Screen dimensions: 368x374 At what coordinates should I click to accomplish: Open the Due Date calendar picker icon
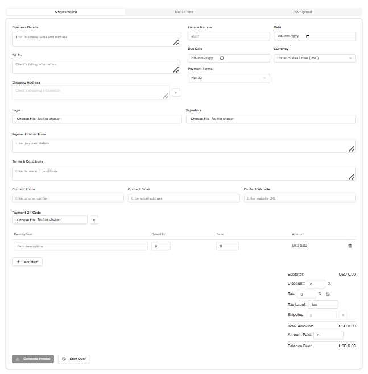pyautogui.click(x=222, y=58)
